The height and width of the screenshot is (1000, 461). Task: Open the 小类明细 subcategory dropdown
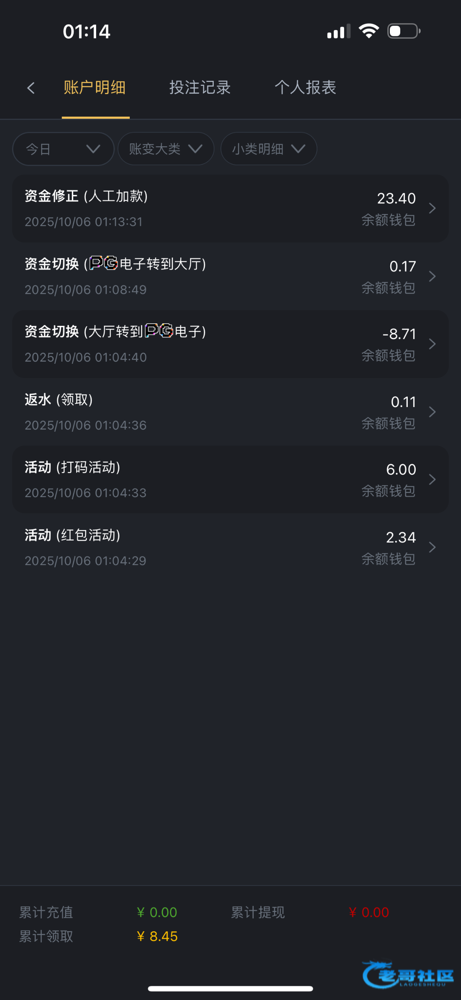269,149
